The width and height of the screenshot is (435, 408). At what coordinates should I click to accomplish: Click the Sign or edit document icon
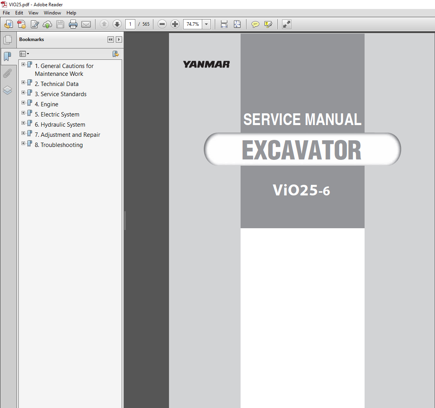pos(35,24)
